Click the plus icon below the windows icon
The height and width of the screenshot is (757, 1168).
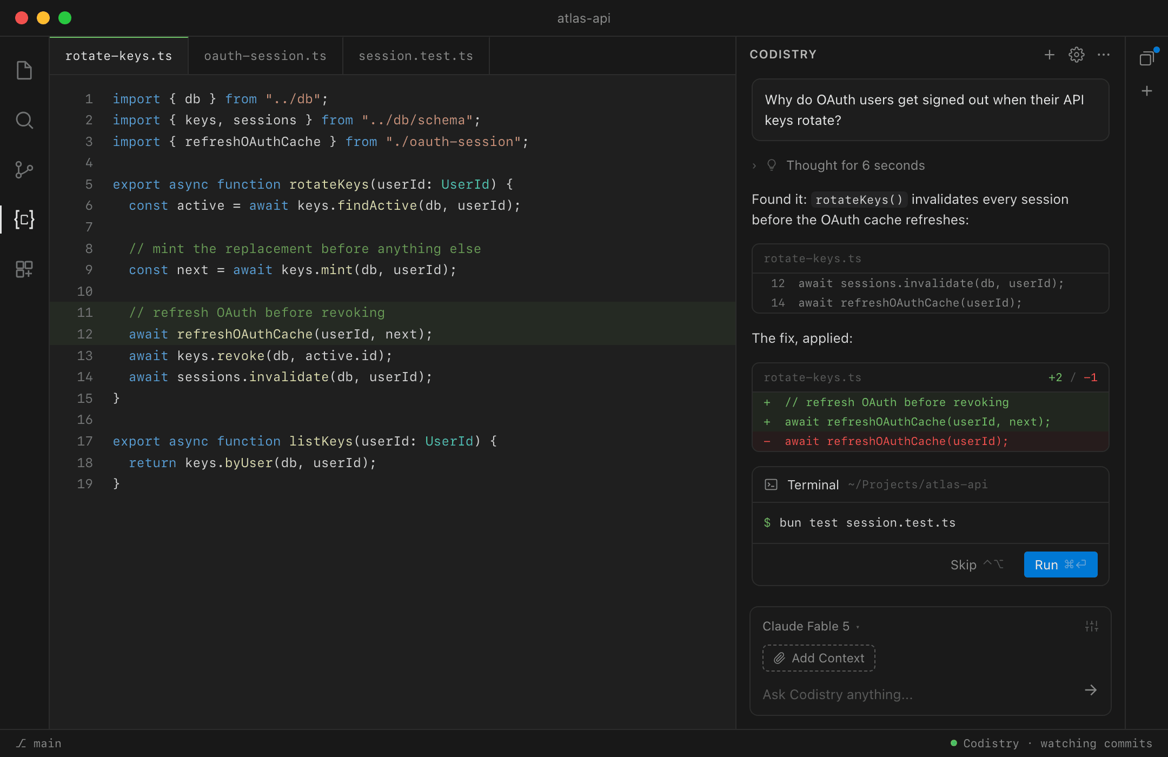pos(1147,91)
